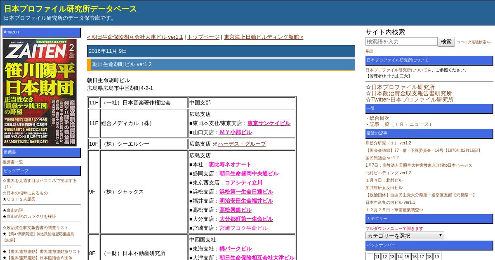
Task: Click the address text 広島県広島市中区胡町4-2-1
Action: 120,88
